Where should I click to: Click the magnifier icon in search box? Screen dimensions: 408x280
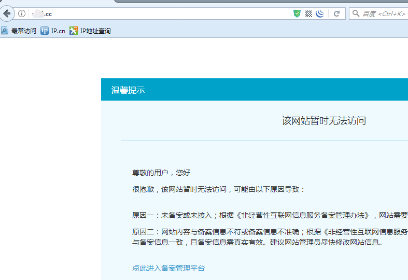tap(356, 13)
